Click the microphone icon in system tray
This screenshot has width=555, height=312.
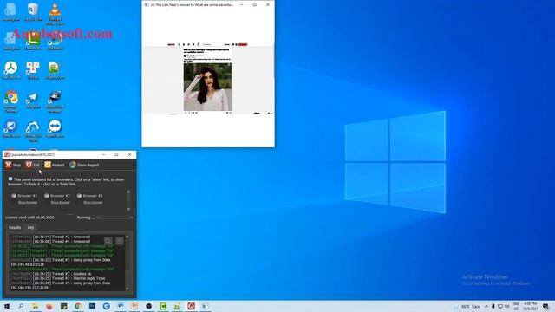[x=493, y=306]
